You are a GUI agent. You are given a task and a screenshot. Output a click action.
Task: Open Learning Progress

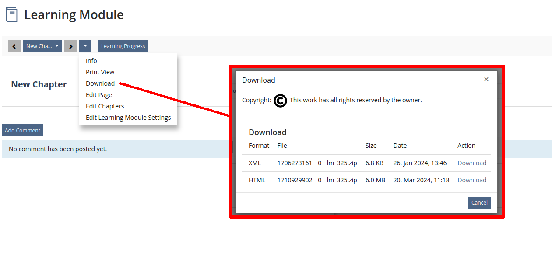point(123,46)
